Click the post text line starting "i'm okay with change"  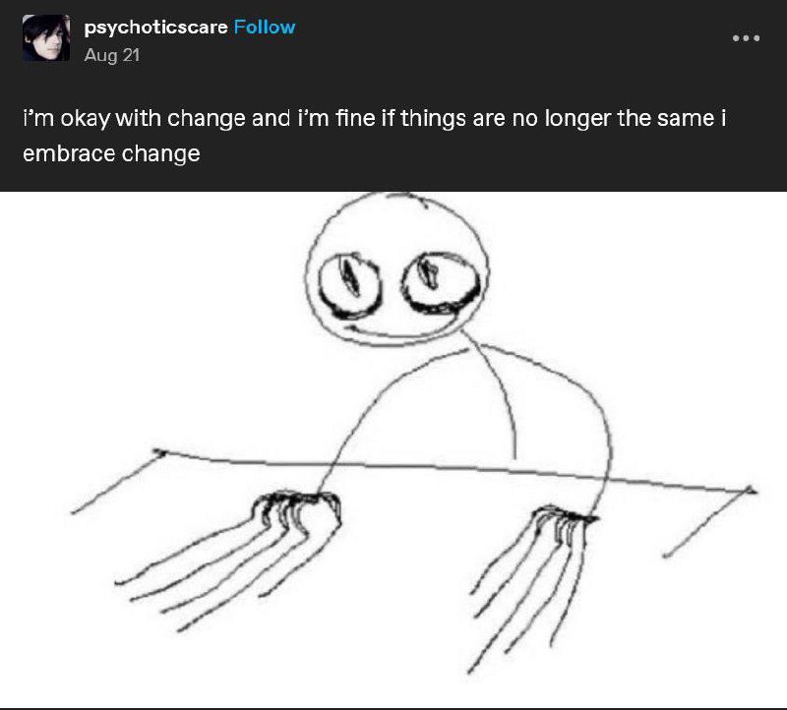click(375, 118)
